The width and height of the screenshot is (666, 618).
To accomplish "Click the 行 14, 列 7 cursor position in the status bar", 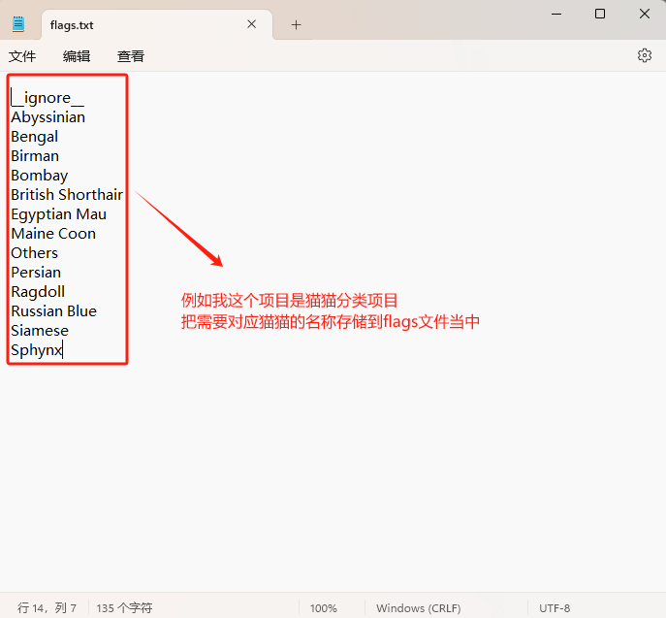I will click(47, 608).
